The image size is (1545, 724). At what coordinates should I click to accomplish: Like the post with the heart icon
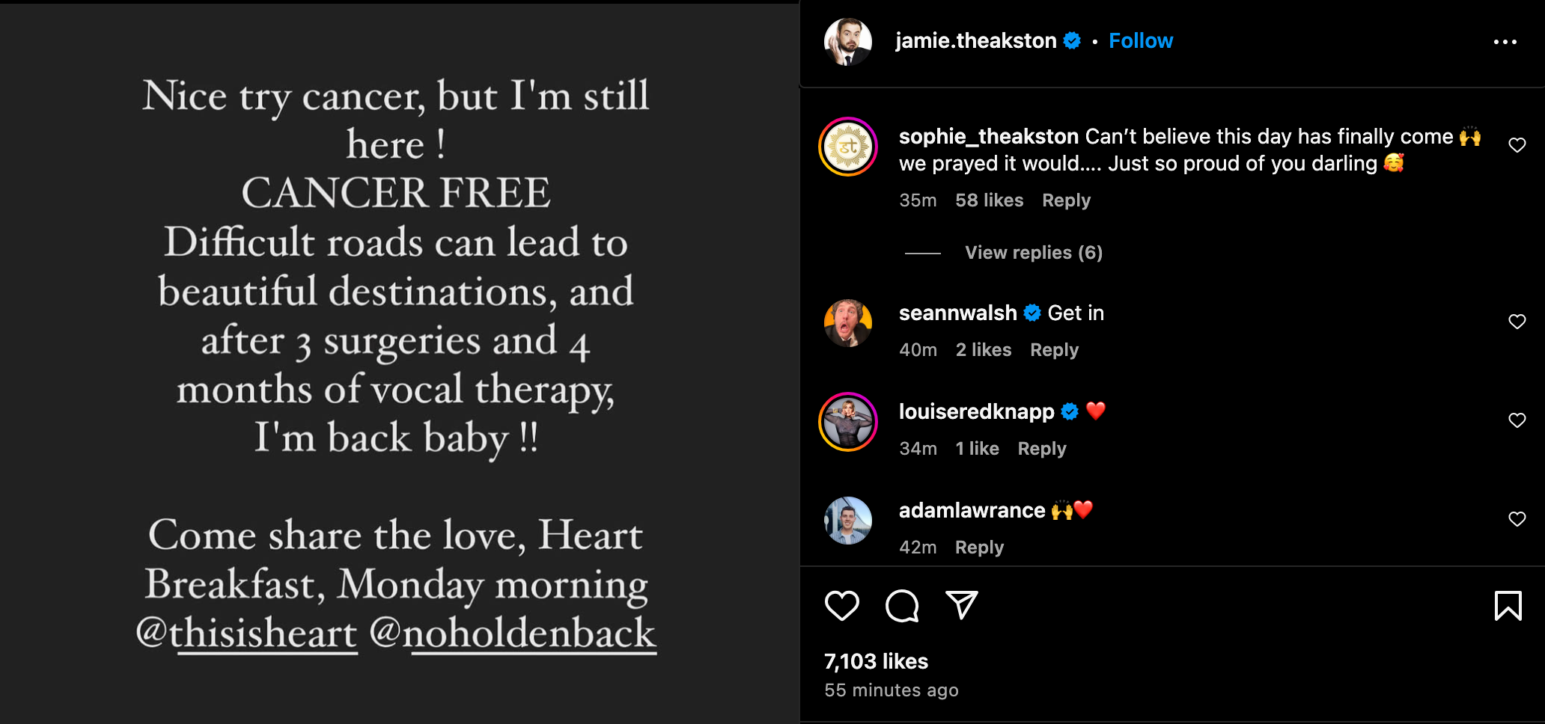(841, 606)
